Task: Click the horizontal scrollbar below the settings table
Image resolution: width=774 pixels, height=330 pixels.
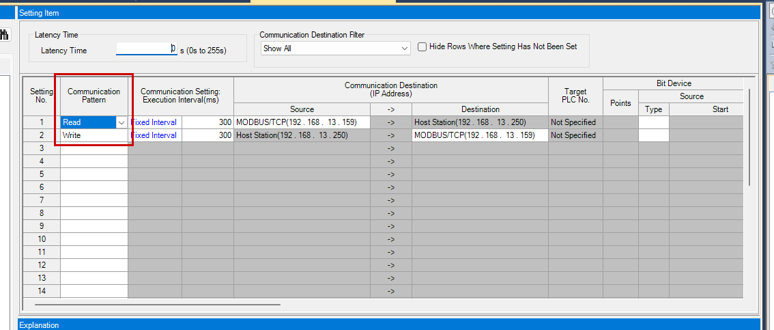Action: (156, 305)
